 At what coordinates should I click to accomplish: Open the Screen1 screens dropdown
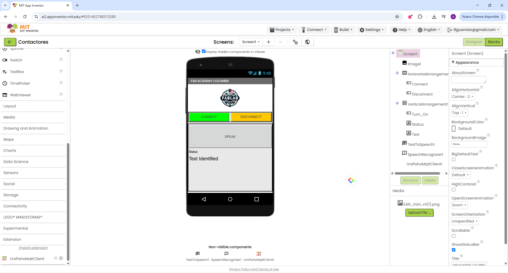pos(251,42)
